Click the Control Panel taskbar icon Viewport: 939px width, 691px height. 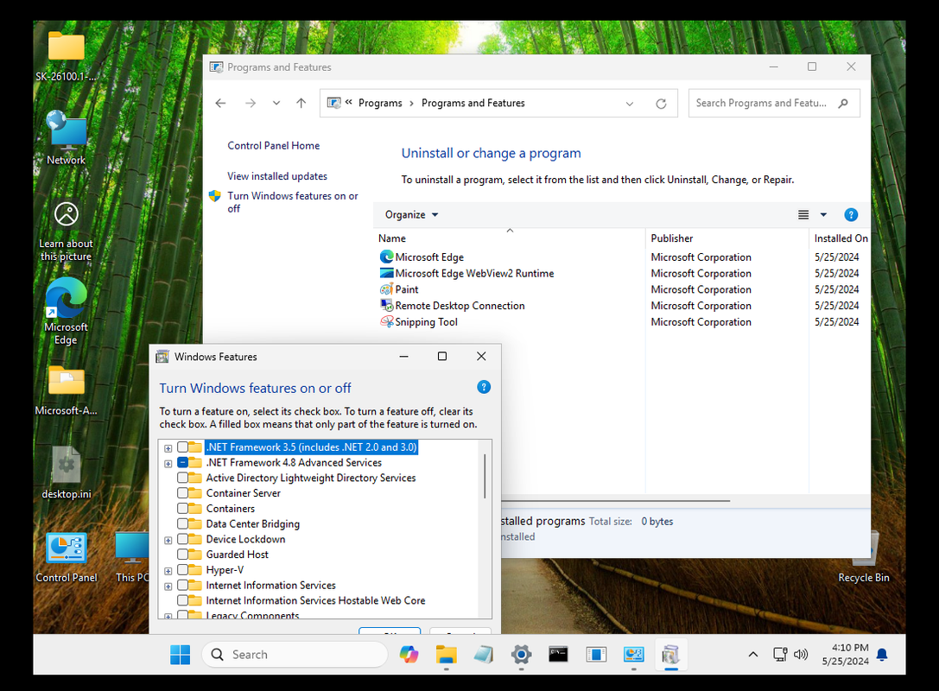633,655
